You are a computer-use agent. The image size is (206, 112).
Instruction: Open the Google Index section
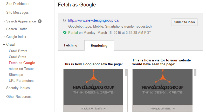point(16,37)
